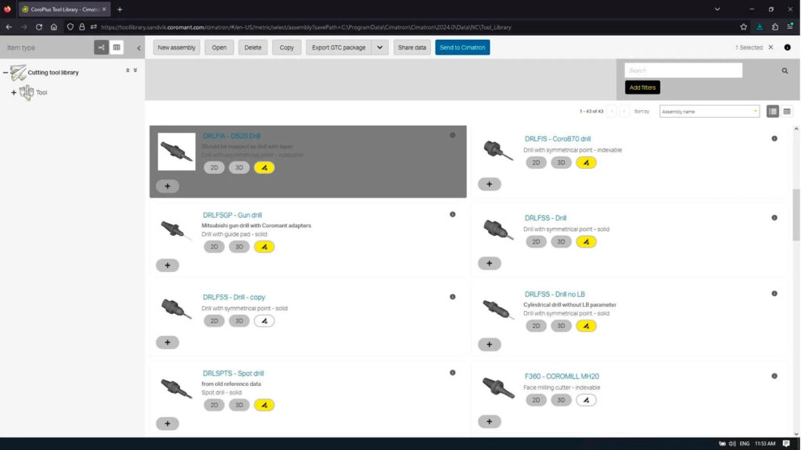Open DRLFIA - DS20 Drill assembly link

(x=232, y=136)
